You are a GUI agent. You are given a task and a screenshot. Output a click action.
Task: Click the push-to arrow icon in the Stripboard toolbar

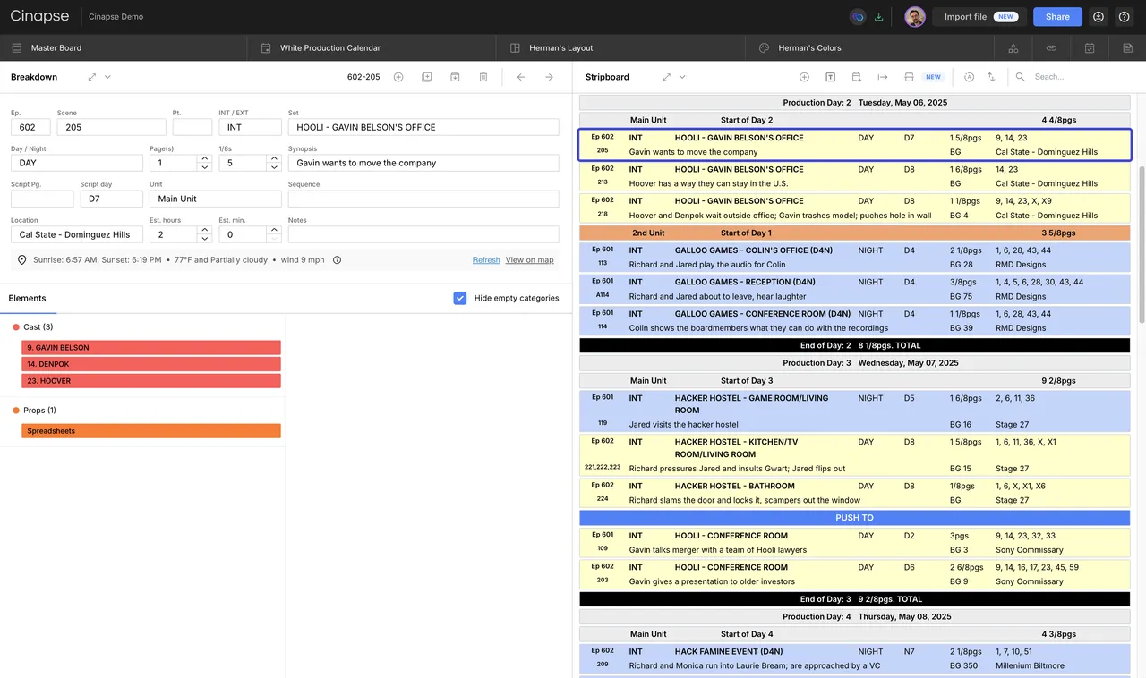tap(883, 77)
